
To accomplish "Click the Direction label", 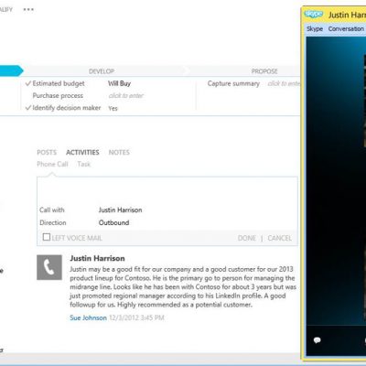I will coord(53,222).
